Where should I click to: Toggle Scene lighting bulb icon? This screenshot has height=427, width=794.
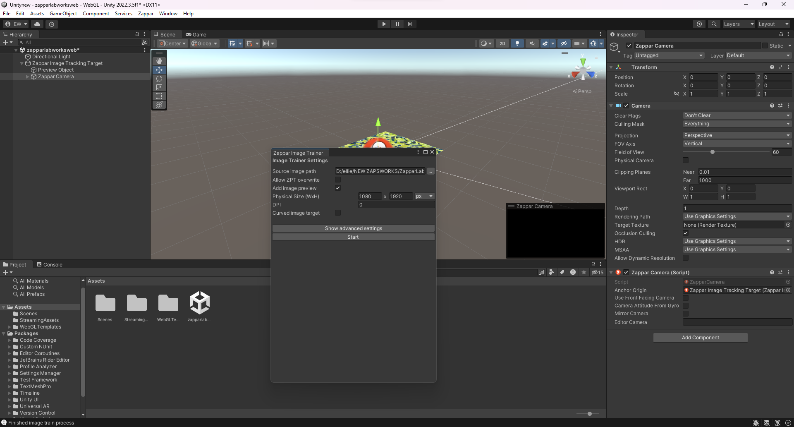517,43
